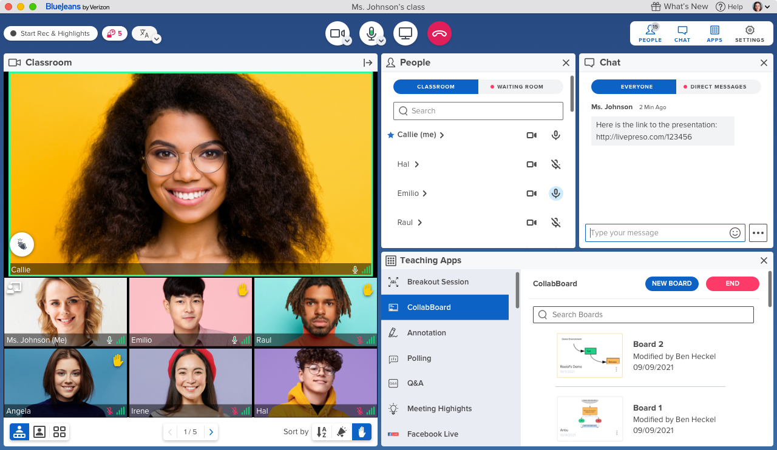Click the Board 2 thumbnail
This screenshot has height=450, width=777.
pyautogui.click(x=589, y=355)
